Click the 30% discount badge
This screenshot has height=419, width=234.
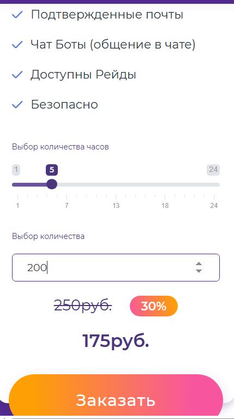(x=154, y=306)
